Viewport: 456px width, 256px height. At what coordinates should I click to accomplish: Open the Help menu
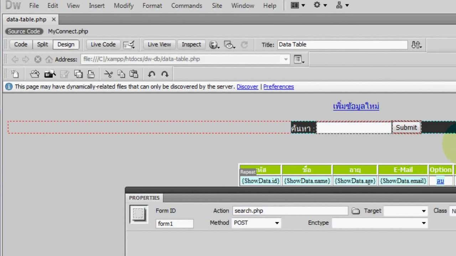coord(270,6)
